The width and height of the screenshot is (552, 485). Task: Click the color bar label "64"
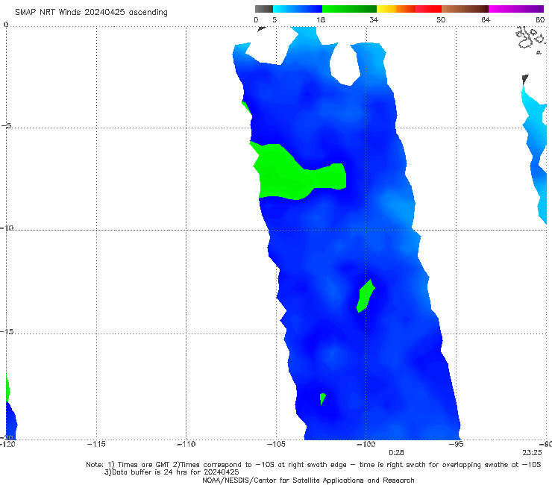486,19
